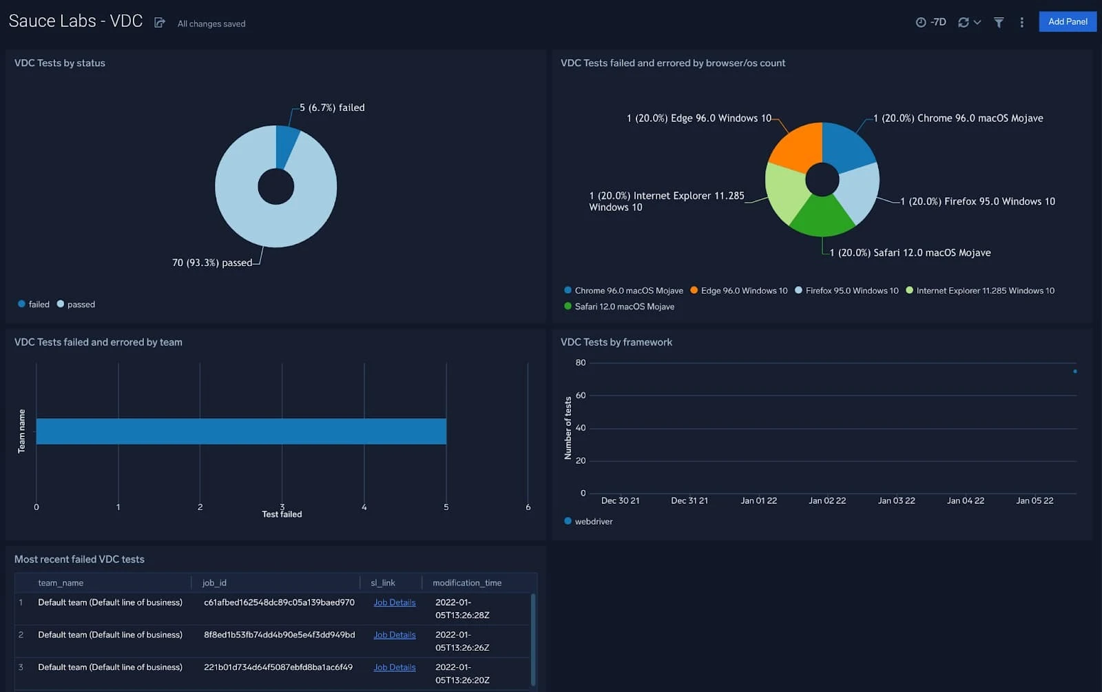Screen dimensions: 1102x692
Task: Open Job Details for the first failed test
Action: pos(394,602)
